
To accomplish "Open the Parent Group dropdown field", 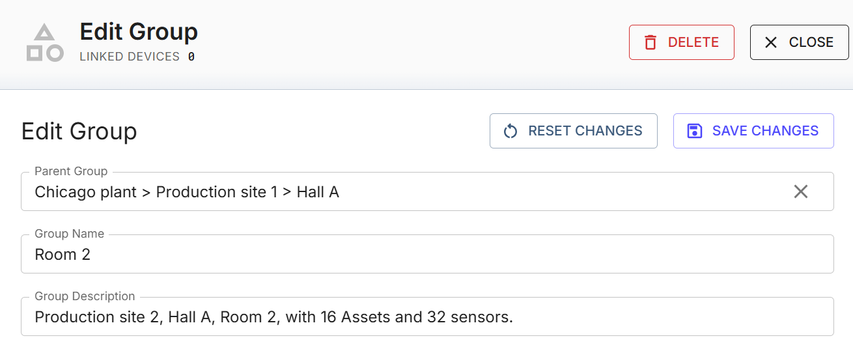I will (x=391, y=192).
